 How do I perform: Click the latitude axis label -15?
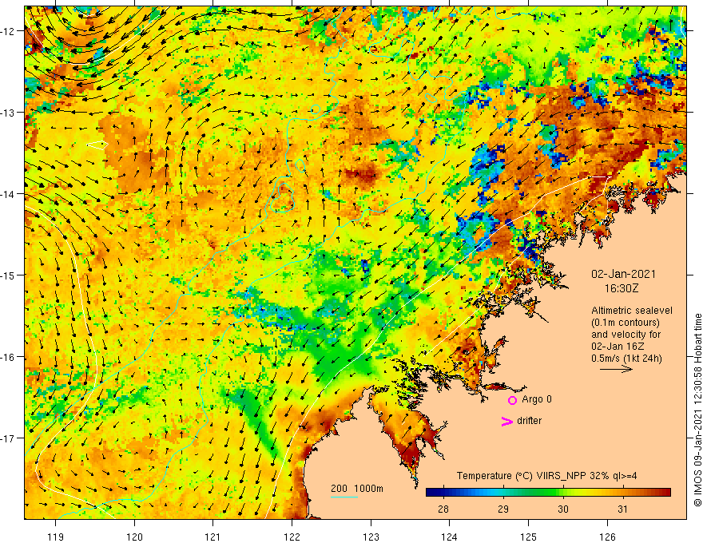(9, 275)
